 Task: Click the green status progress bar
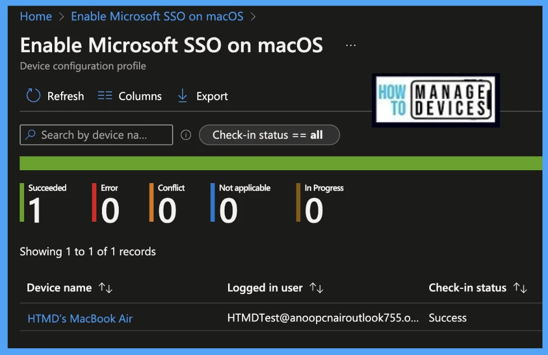coord(281,163)
